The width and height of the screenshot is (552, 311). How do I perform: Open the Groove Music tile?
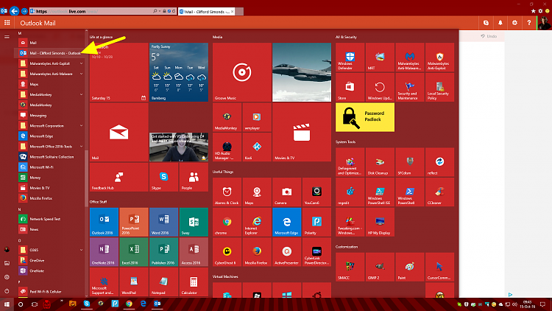[242, 72]
